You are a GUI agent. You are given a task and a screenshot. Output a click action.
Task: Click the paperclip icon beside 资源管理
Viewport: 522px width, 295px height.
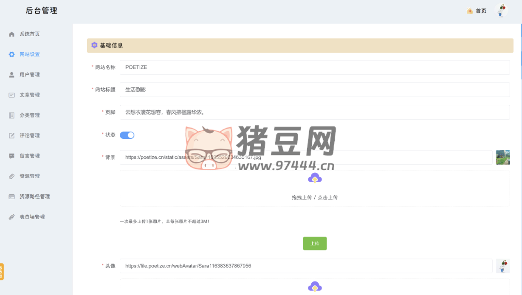click(x=12, y=176)
